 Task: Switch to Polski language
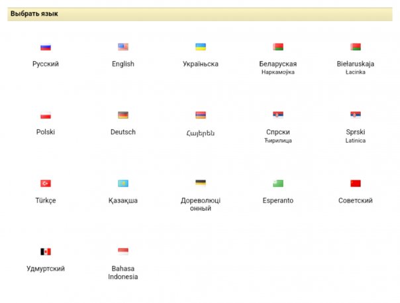pyautogui.click(x=46, y=132)
